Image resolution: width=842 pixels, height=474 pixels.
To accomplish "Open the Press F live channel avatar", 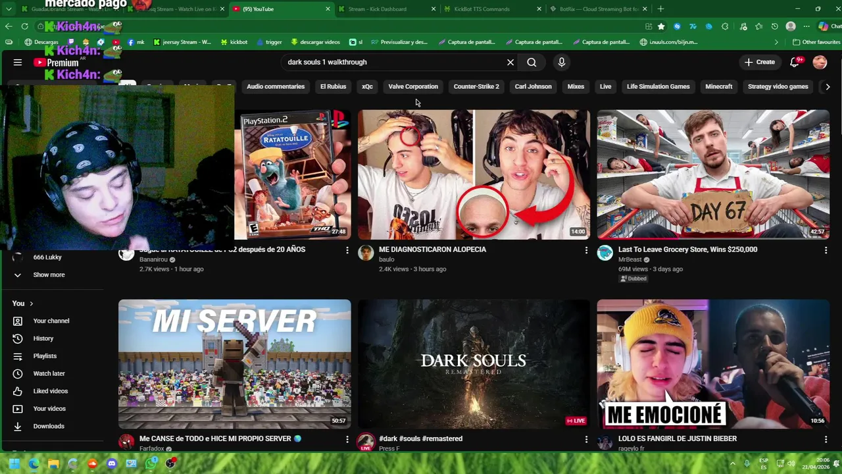I will pyautogui.click(x=366, y=442).
